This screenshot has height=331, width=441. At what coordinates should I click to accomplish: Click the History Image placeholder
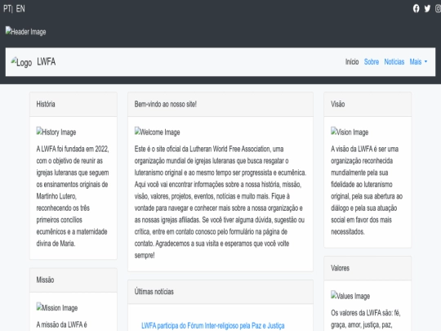56,132
